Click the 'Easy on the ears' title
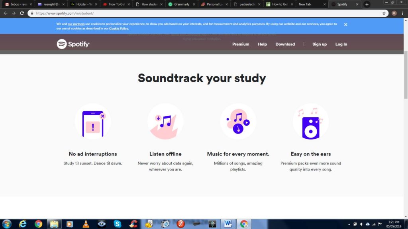The height and width of the screenshot is (229, 408). 311,154
